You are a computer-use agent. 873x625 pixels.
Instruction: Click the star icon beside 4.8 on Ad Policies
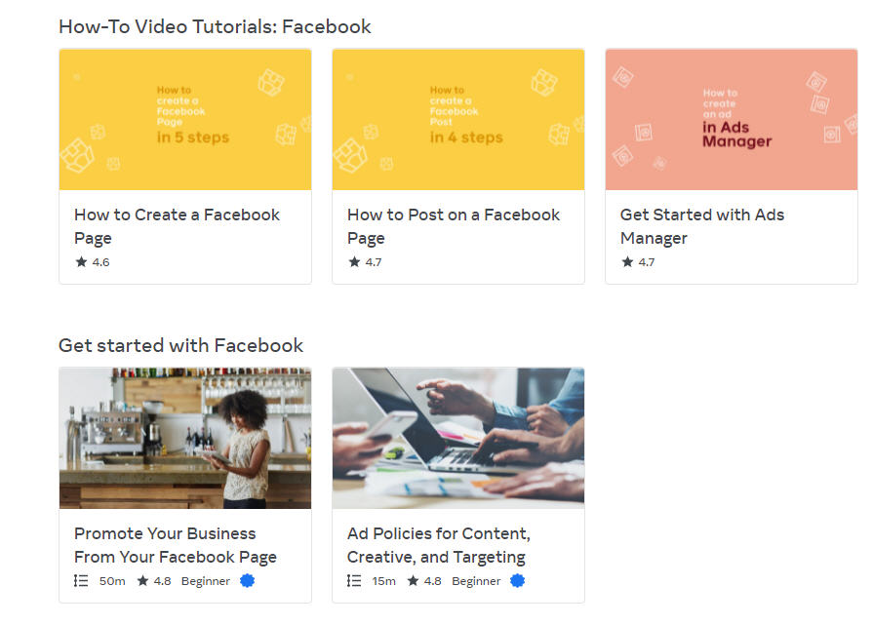[x=413, y=580]
